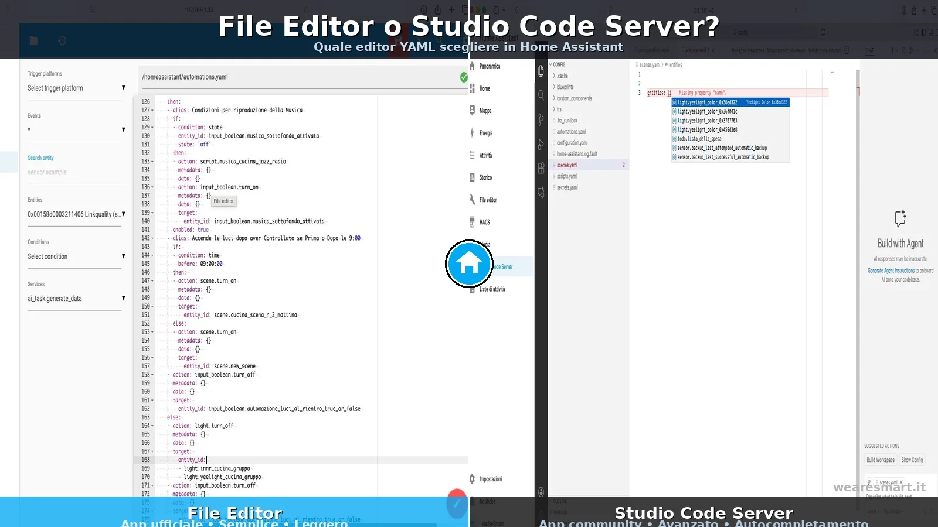Click scenes.yaml in the editor breadcrumb

click(650, 65)
